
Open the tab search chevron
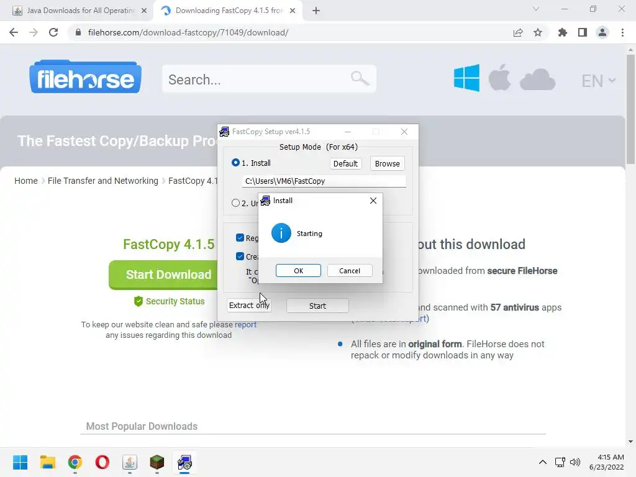(536, 9)
